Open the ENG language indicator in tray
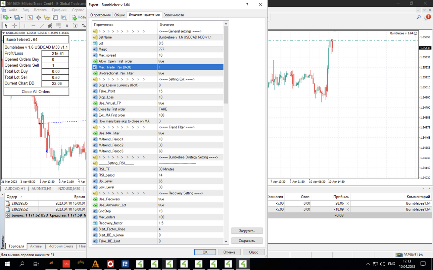 [x=391, y=264]
